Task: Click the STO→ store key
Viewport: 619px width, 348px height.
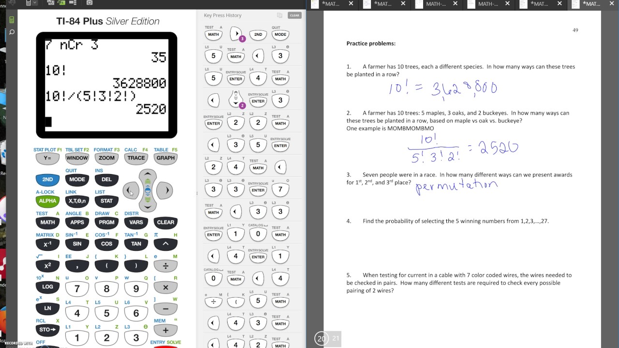Action: pyautogui.click(x=47, y=330)
